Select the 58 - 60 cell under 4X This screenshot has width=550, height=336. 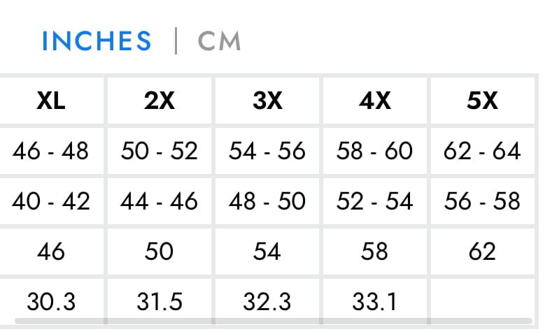tap(374, 151)
